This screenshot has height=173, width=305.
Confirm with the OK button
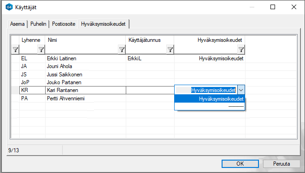point(240,164)
